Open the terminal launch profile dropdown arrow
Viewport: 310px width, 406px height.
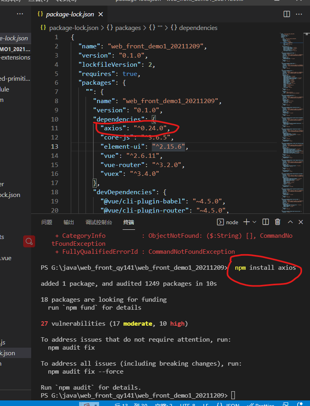pyautogui.click(x=254, y=222)
